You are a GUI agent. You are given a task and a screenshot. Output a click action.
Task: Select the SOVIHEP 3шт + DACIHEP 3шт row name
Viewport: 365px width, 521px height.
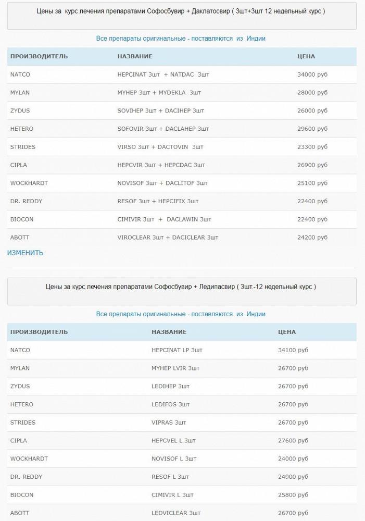click(160, 111)
